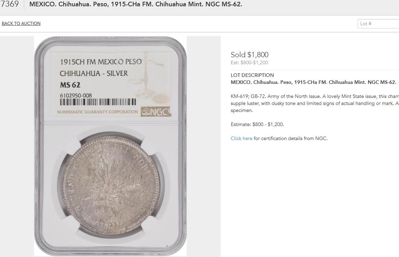The image size is (399, 257).
Task: Focus the Lot # search field
Action: click(x=378, y=24)
